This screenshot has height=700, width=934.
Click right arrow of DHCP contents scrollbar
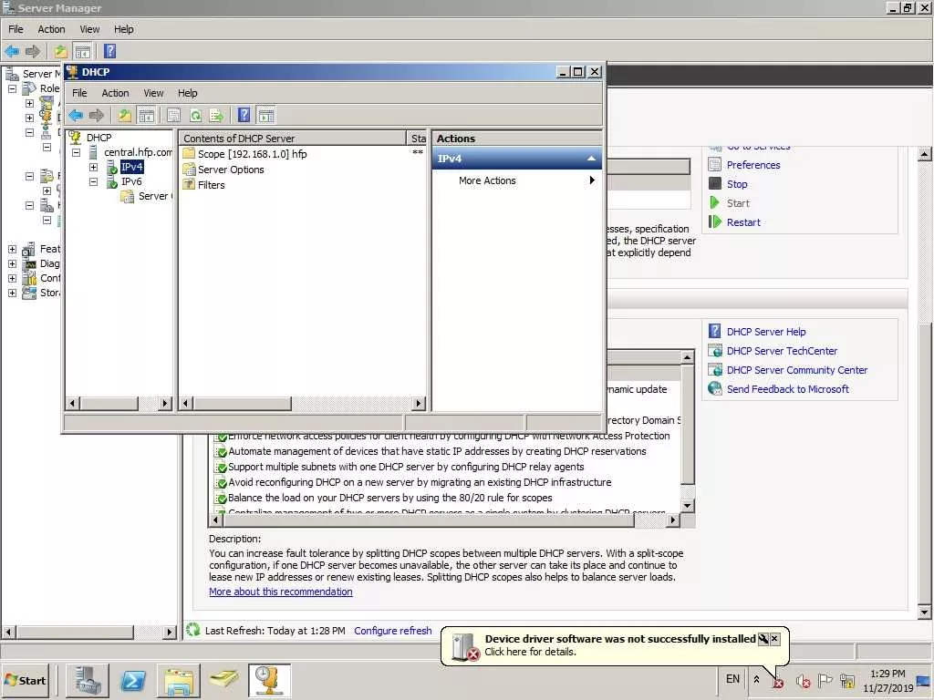(418, 403)
